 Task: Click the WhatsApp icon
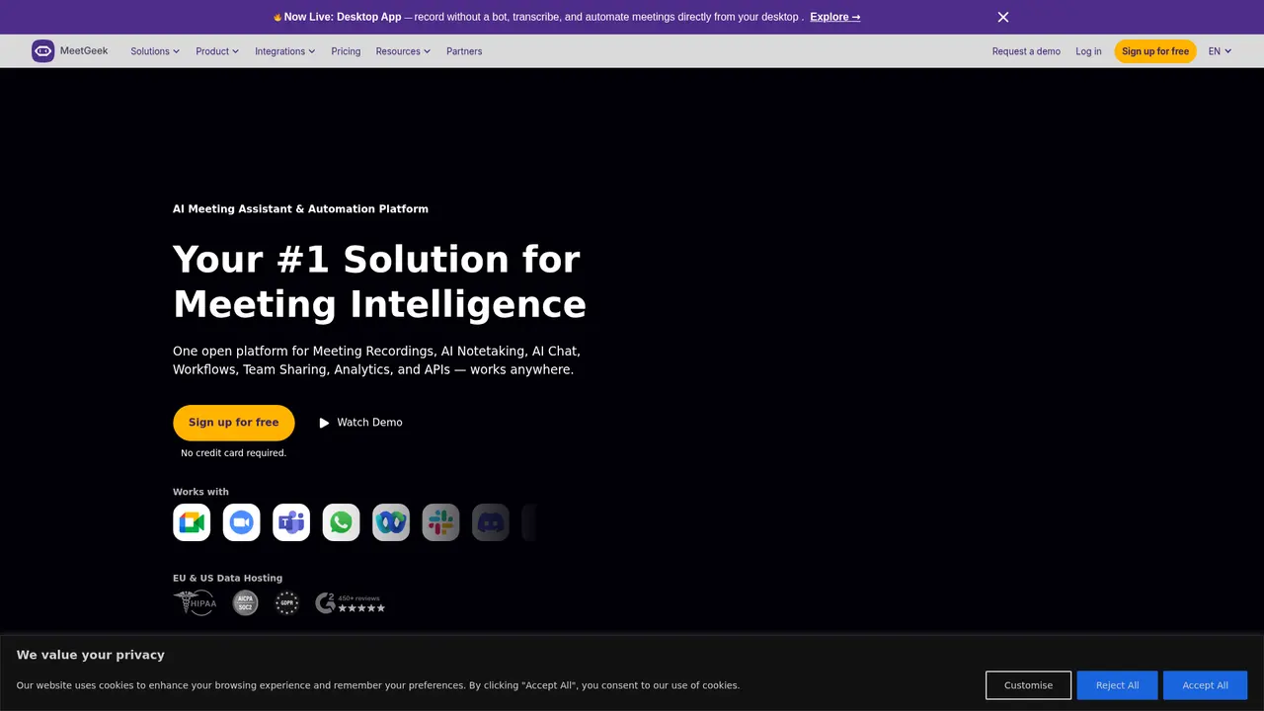[x=341, y=522]
